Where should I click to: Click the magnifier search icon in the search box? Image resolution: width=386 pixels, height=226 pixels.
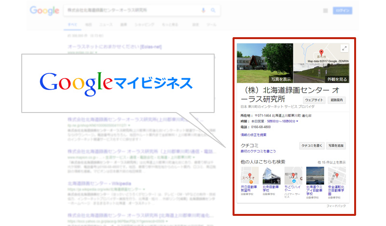click(213, 10)
